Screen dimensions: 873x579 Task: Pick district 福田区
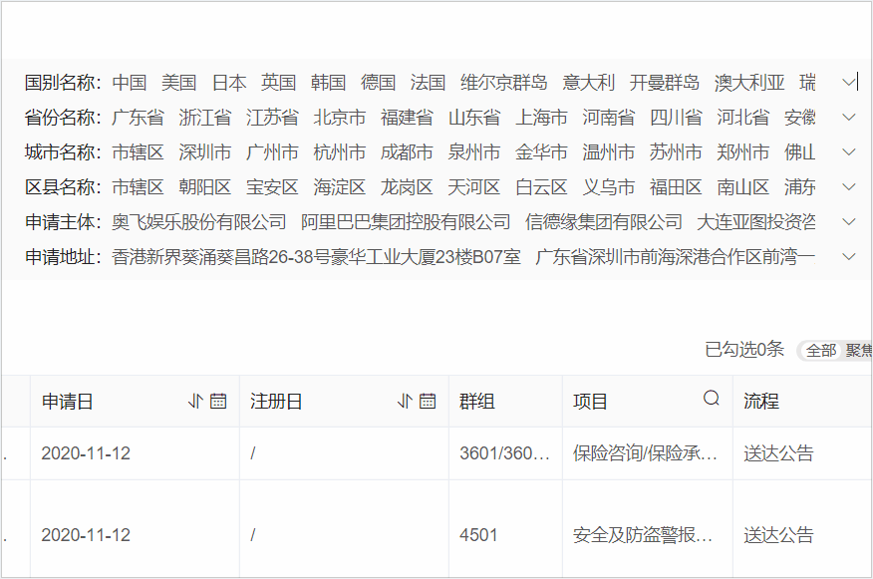676,187
